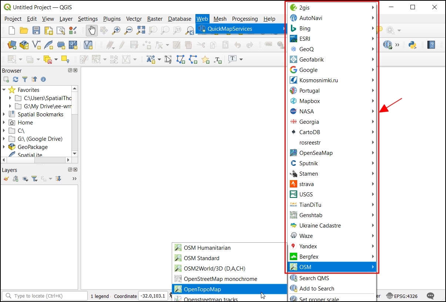Click the Select Features by area tool

tap(12, 59)
